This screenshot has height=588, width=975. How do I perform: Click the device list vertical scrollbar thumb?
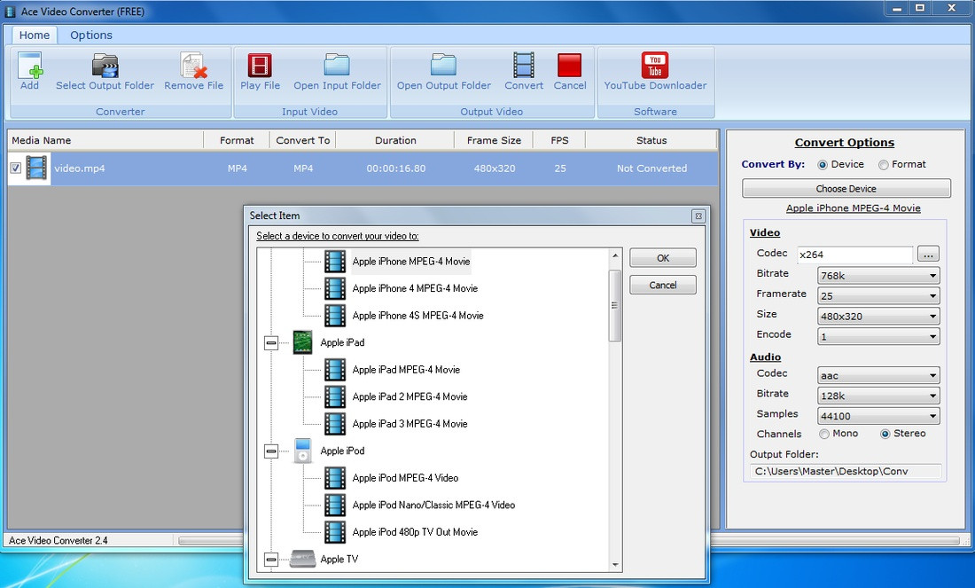click(614, 305)
